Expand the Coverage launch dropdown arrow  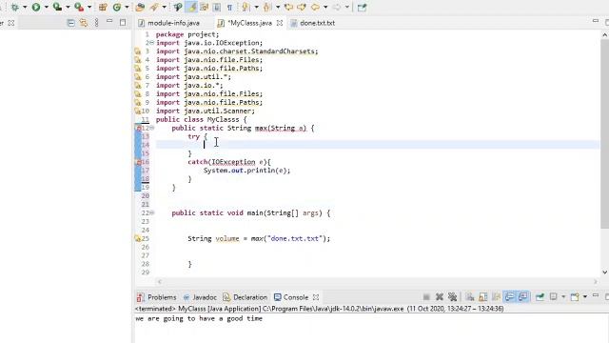[x=68, y=7]
